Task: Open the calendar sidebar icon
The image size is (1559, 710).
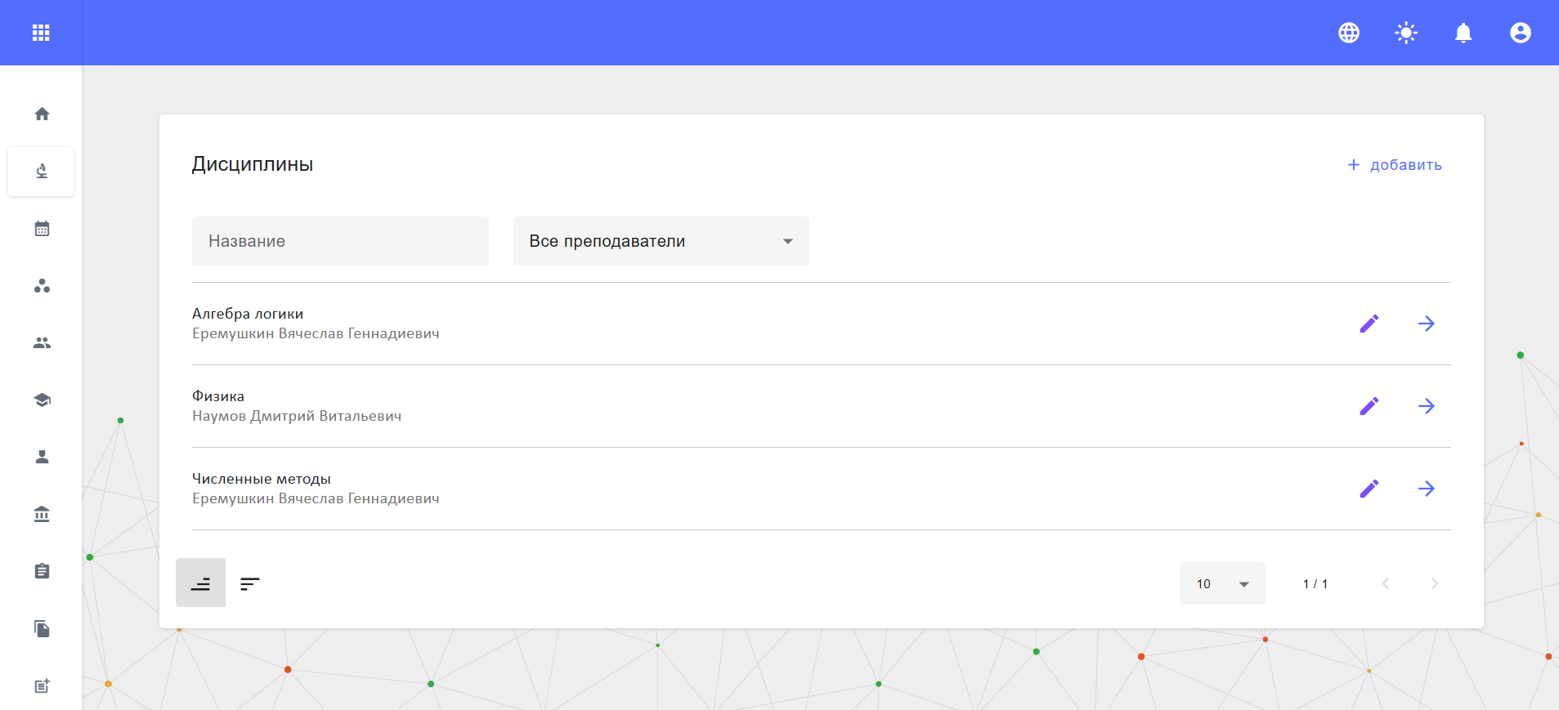Action: (42, 229)
